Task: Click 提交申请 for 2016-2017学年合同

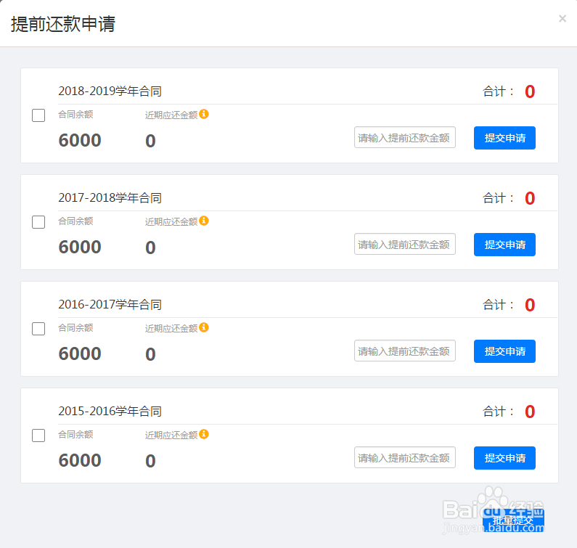Action: 504,351
